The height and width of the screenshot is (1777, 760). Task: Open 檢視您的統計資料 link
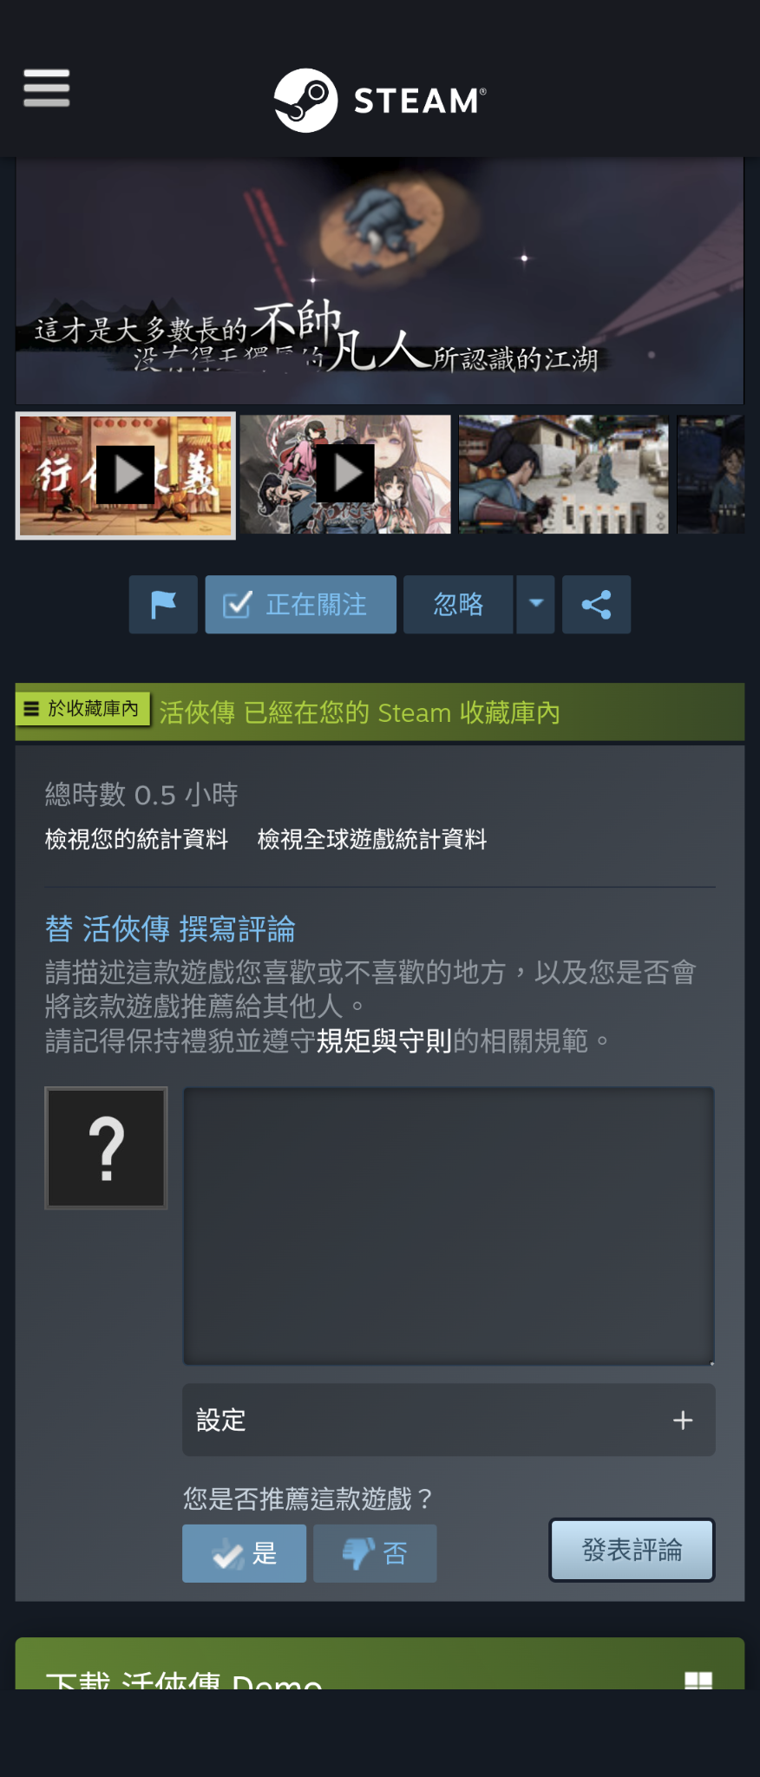pyautogui.click(x=136, y=839)
